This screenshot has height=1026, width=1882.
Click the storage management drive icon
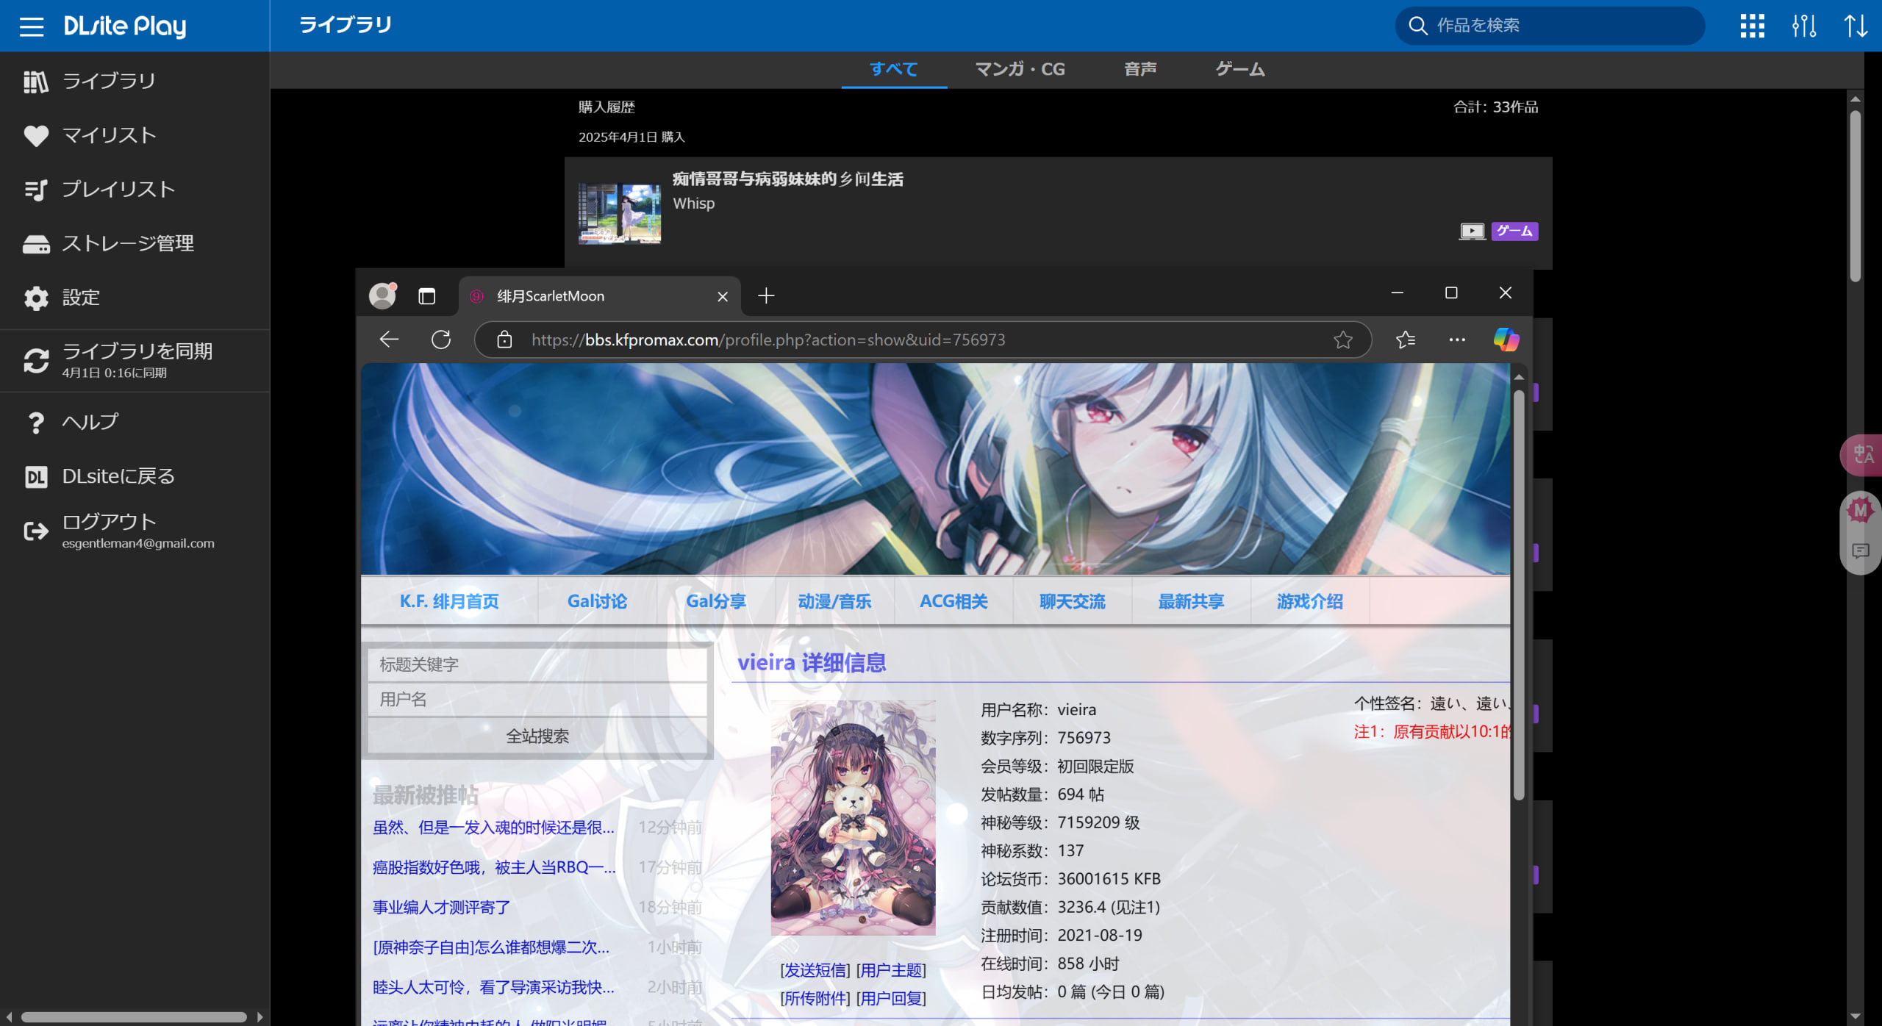click(35, 244)
